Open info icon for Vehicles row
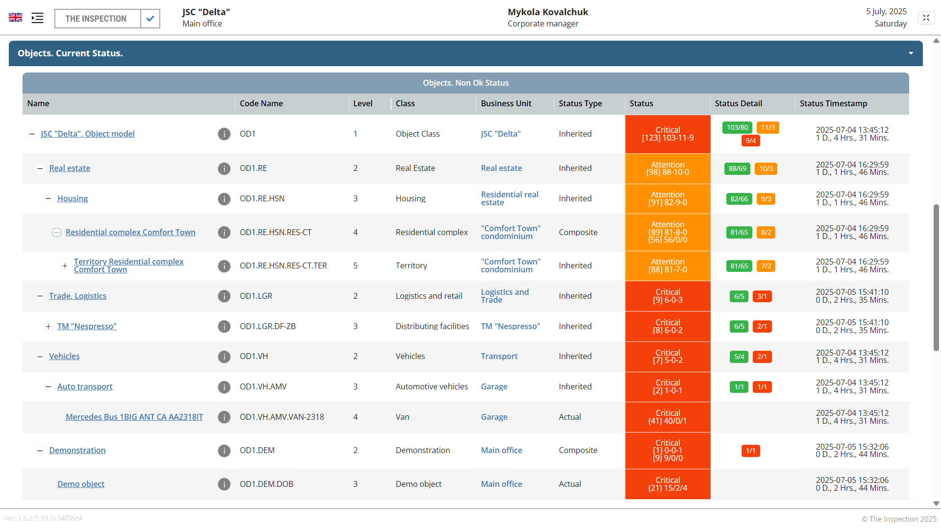Image resolution: width=941 pixels, height=529 pixels. (224, 357)
